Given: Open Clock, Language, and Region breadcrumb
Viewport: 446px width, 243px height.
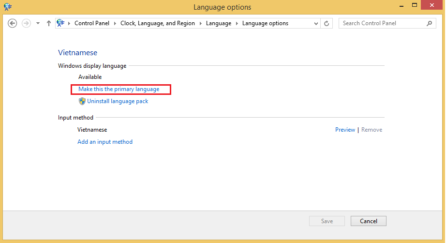Looking at the screenshot, I should [x=158, y=23].
